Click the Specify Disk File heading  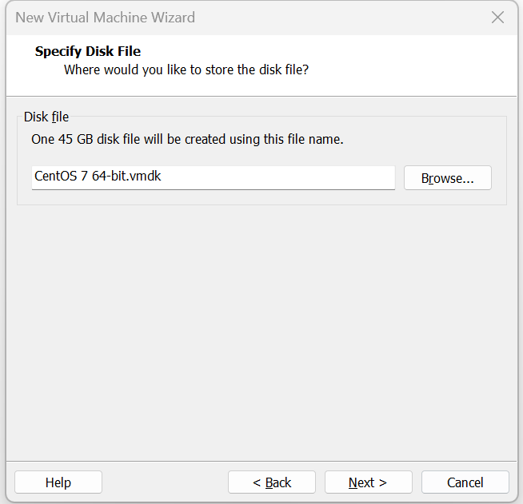click(x=88, y=52)
